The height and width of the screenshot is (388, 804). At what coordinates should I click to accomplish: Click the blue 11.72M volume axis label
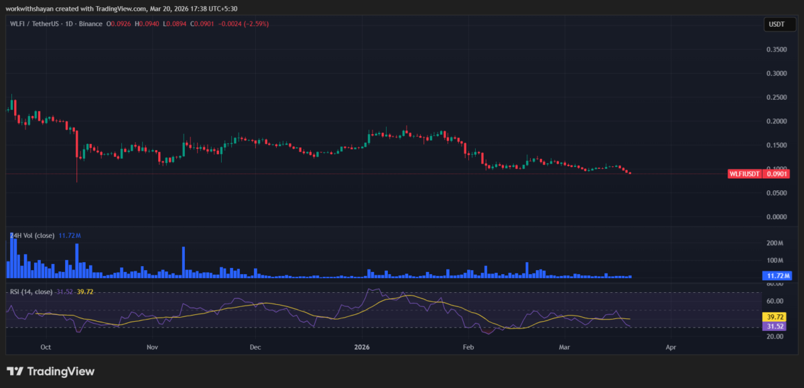777,275
